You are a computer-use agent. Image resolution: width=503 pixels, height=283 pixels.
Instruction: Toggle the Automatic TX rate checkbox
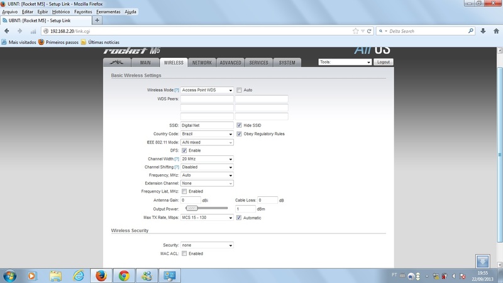tap(239, 218)
